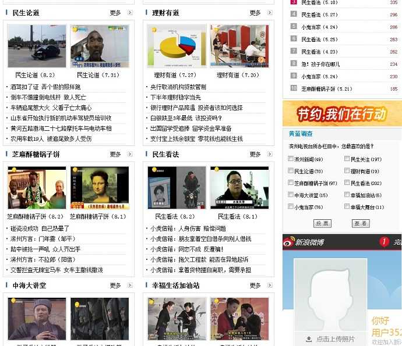The width and height of the screenshot is (402, 346).
Task: Click the arrow icon beside 理财有道 更多
Action: [270, 13]
